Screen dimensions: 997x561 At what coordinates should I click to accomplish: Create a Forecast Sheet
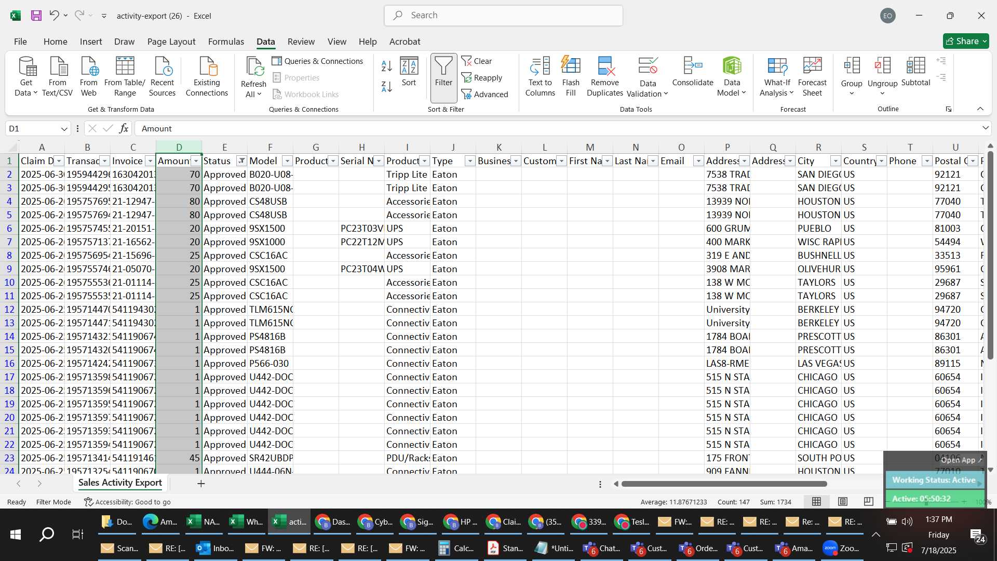coord(812,77)
